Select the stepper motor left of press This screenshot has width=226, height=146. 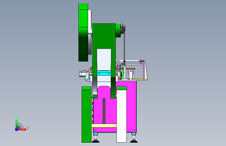(x=83, y=74)
